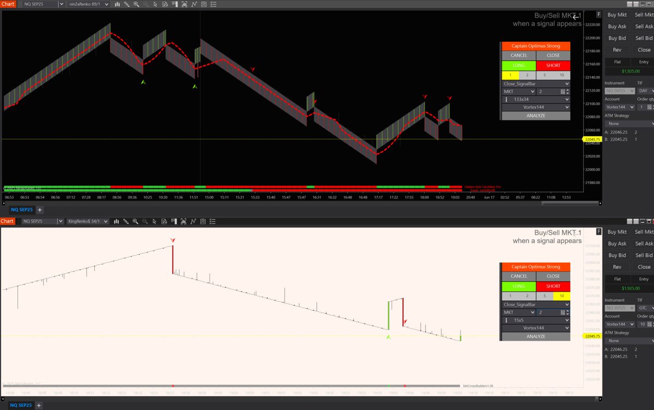Click Buy Ask in the top Chart Trader

point(617,26)
